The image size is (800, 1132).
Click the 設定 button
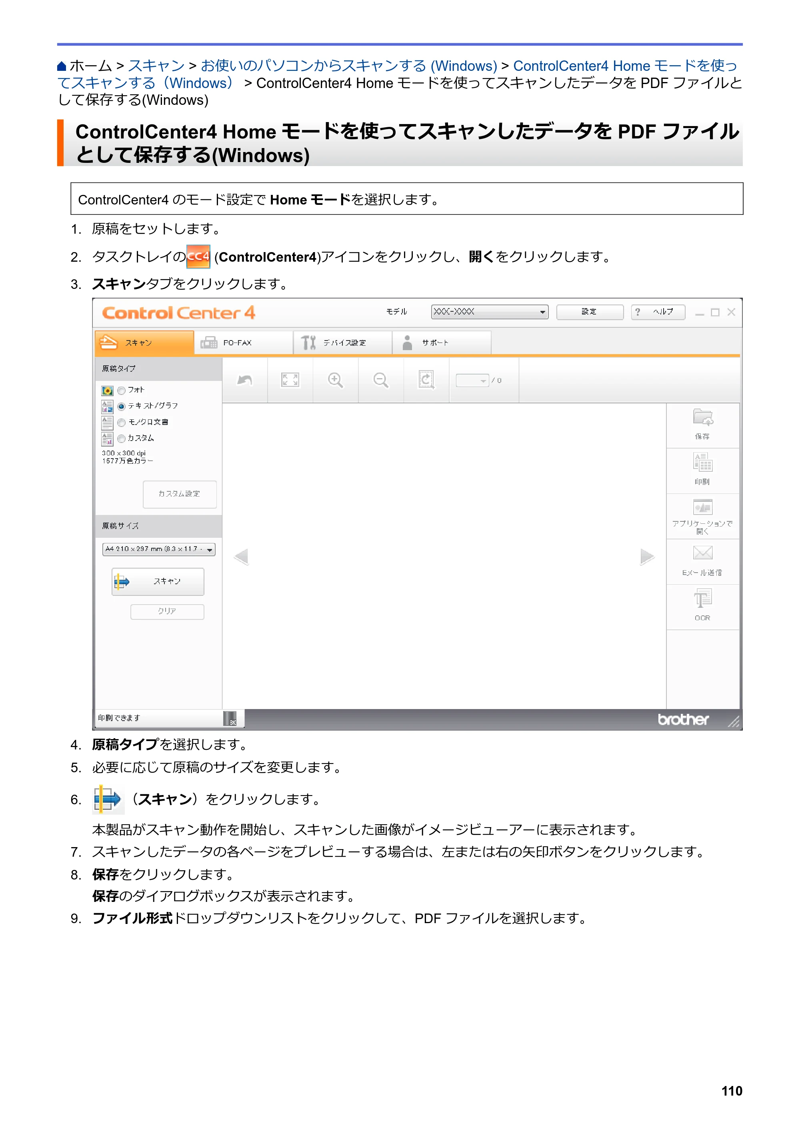[590, 312]
